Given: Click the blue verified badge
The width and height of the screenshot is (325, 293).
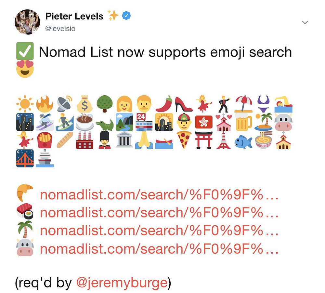Looking at the screenshot, I should point(126,16).
